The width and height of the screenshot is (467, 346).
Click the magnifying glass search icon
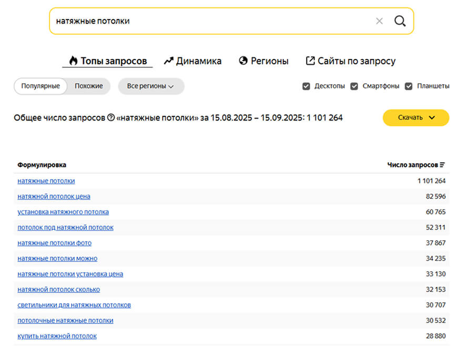pyautogui.click(x=400, y=21)
